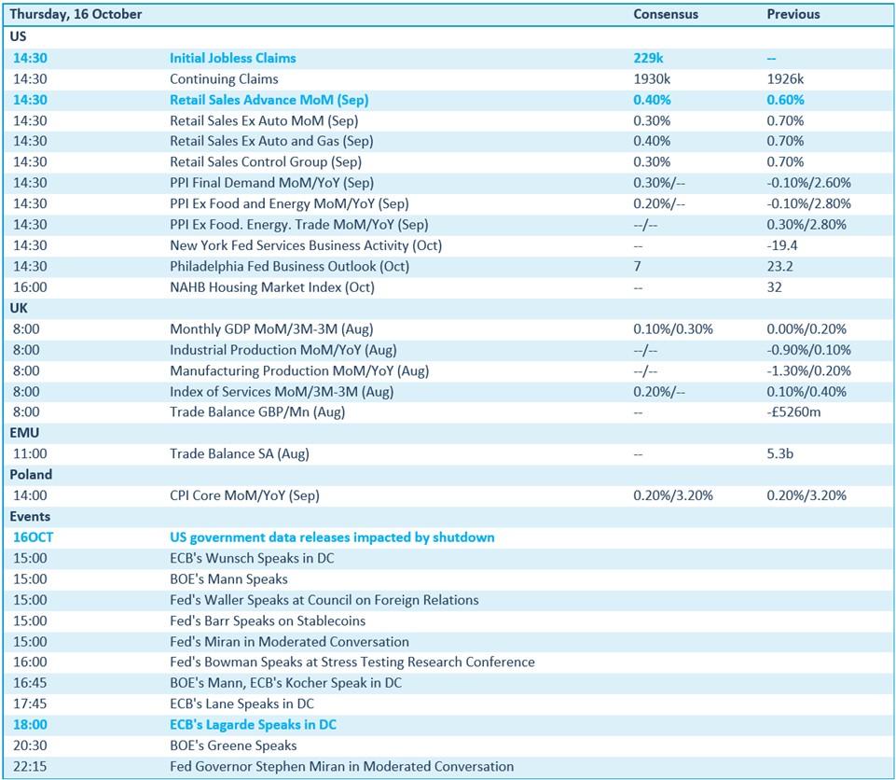Click the Initial Jobless Claims highlighted entry
The image size is (896, 780).
232,58
